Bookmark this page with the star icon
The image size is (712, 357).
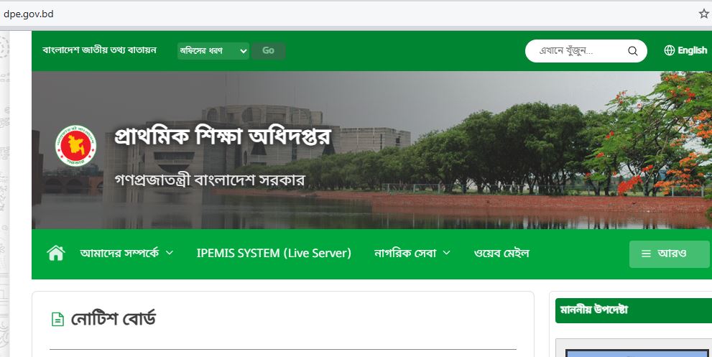703,14
